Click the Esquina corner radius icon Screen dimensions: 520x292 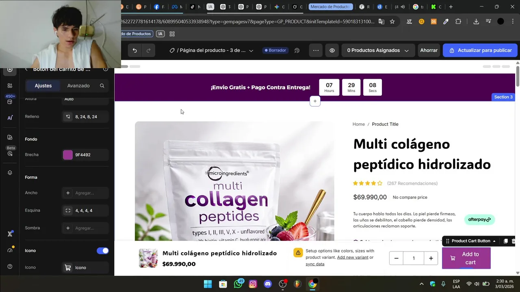click(68, 210)
